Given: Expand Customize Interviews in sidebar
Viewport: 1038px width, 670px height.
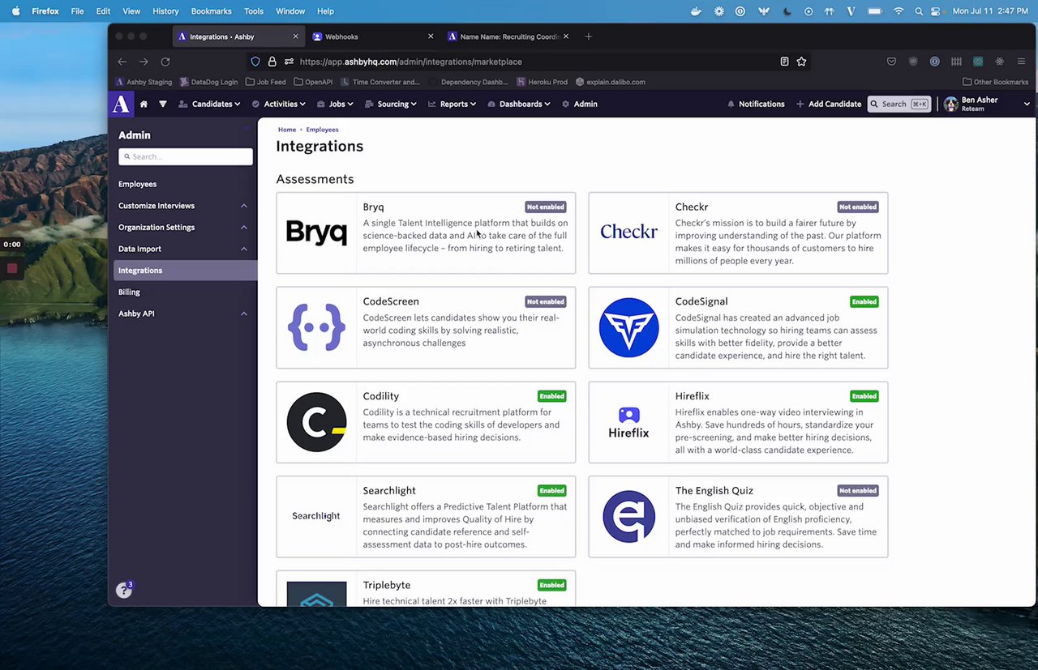Looking at the screenshot, I should click(183, 206).
